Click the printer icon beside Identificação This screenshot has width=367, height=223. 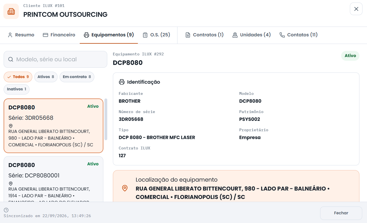pos(122,82)
